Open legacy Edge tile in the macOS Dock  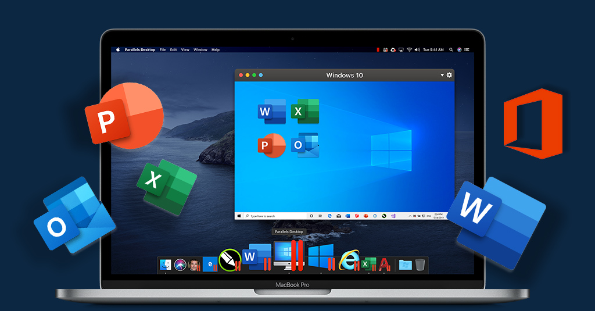[210, 264]
